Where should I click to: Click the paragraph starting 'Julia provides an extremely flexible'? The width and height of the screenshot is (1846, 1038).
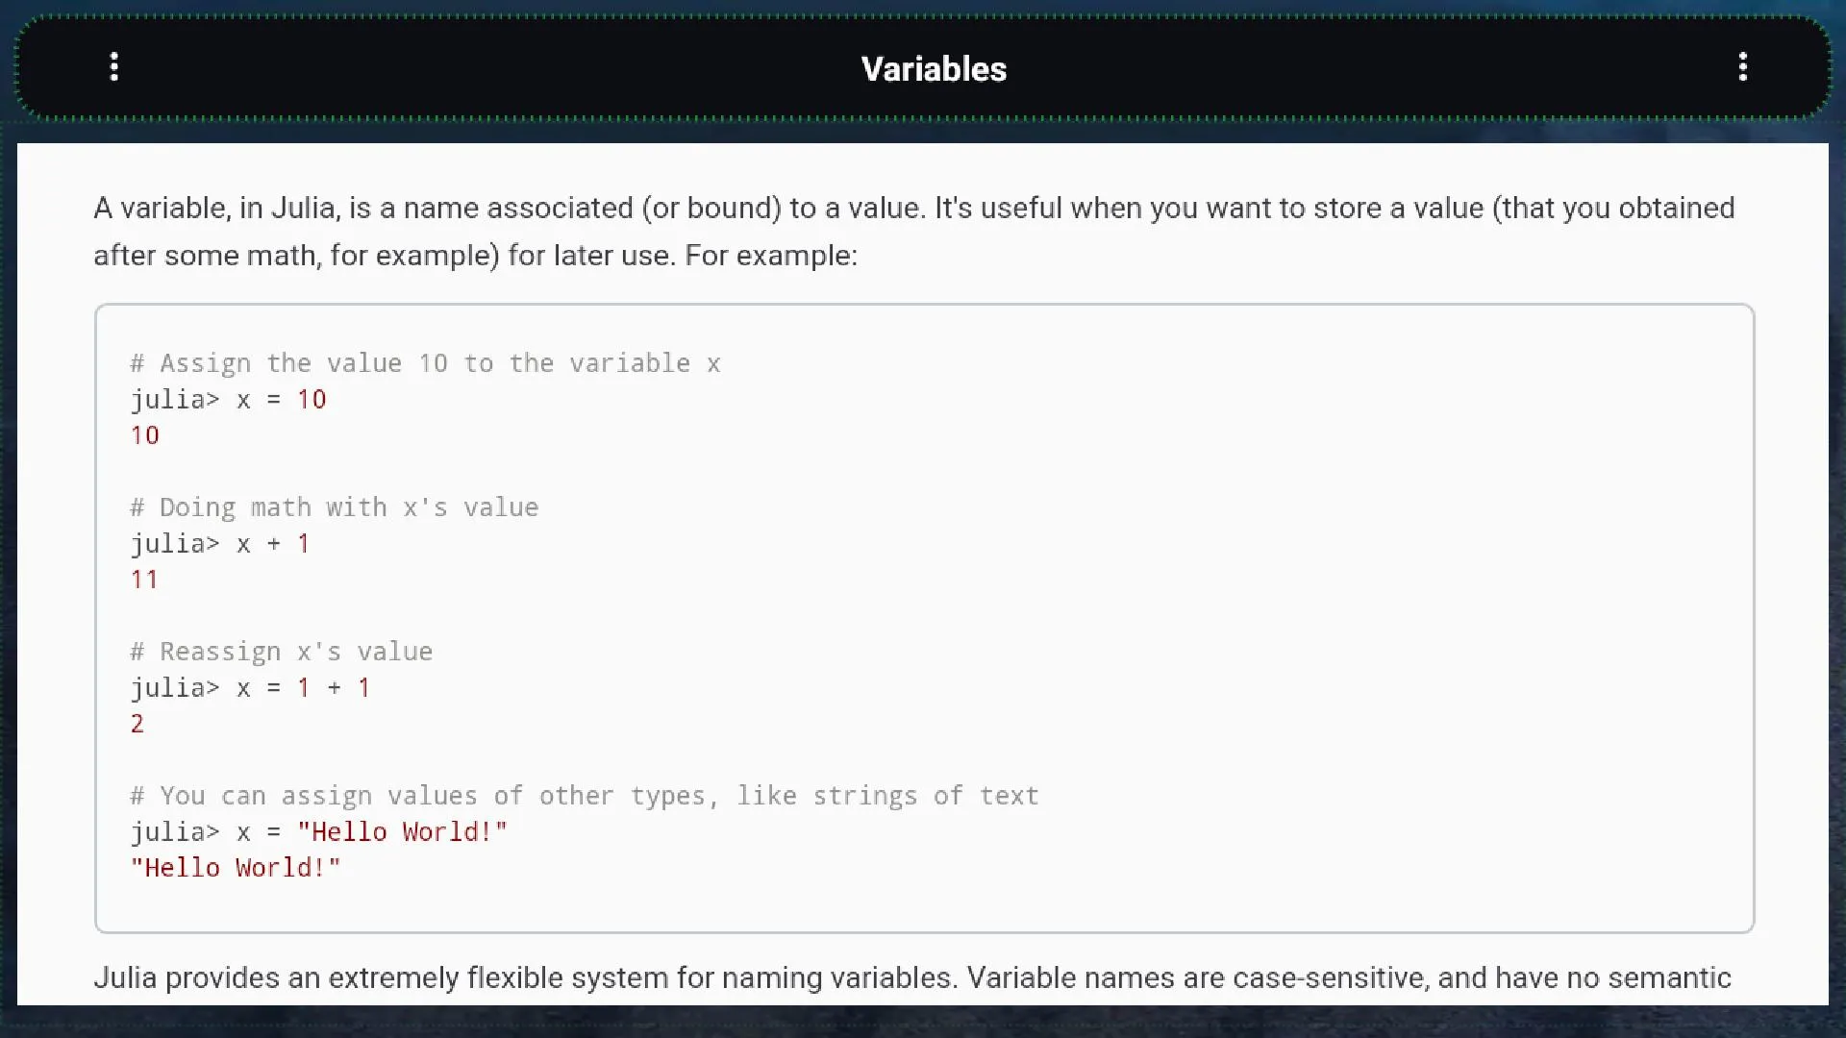pyautogui.click(x=912, y=978)
